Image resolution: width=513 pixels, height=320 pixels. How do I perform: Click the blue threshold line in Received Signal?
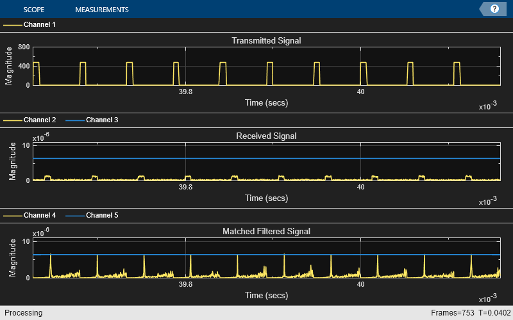click(267, 158)
